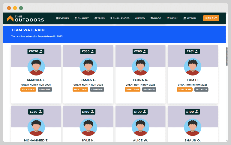Click the name Amanda L.
This screenshot has width=231, height=145.
(x=36, y=80)
